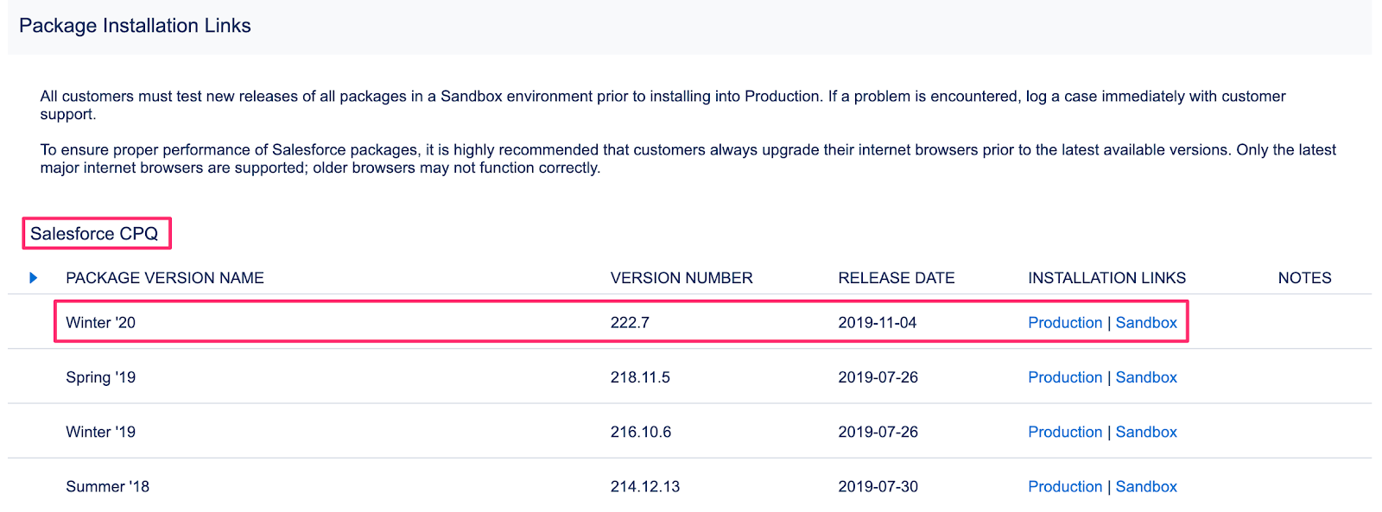Select release date 2019-11-04 cell
This screenshot has height=512, width=1382.
click(878, 323)
